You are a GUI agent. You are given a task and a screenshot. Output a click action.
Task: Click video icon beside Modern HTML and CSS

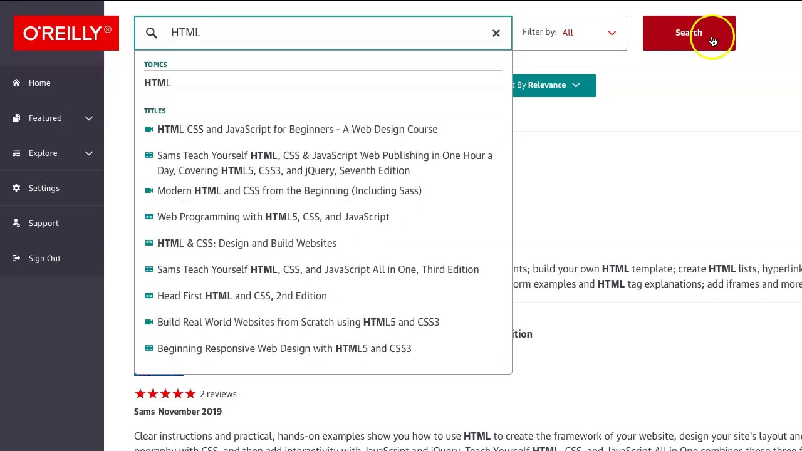pos(149,190)
